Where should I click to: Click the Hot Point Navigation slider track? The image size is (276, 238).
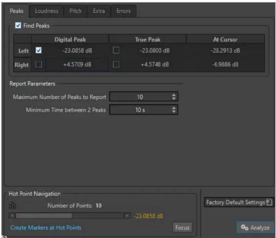[70, 216]
